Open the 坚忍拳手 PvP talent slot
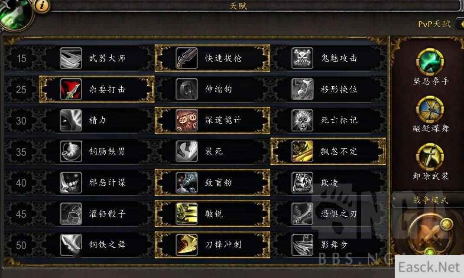464x278 pixels. pyautogui.click(x=430, y=62)
